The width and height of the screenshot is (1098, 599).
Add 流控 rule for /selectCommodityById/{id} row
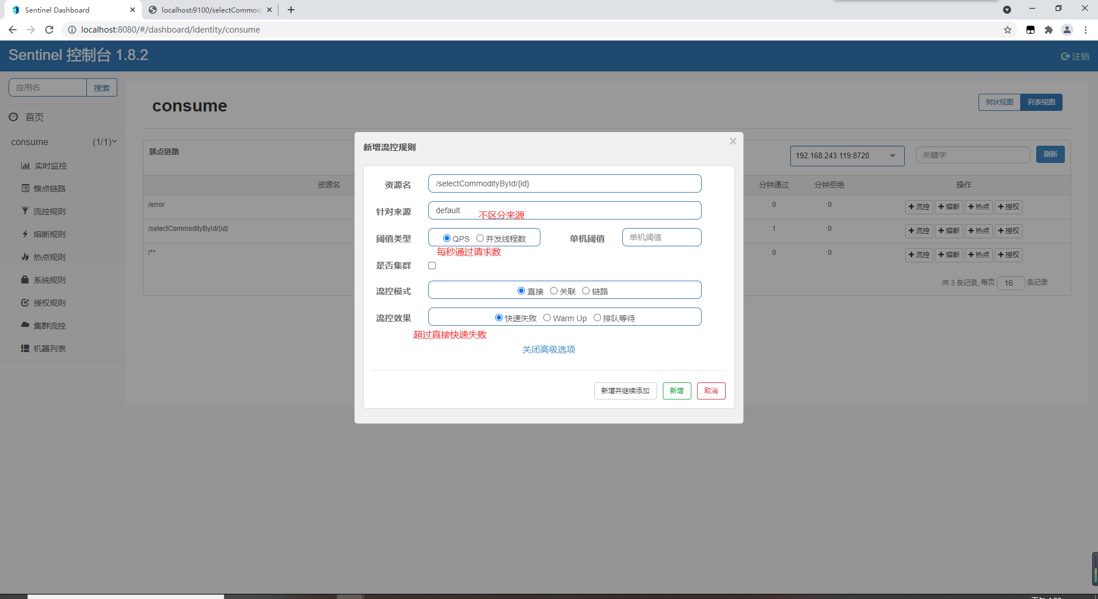pos(919,231)
